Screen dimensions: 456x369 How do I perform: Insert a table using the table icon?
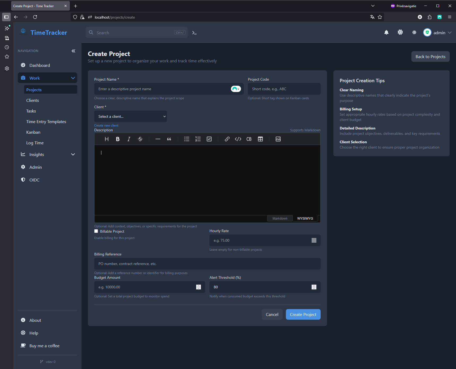click(260, 139)
